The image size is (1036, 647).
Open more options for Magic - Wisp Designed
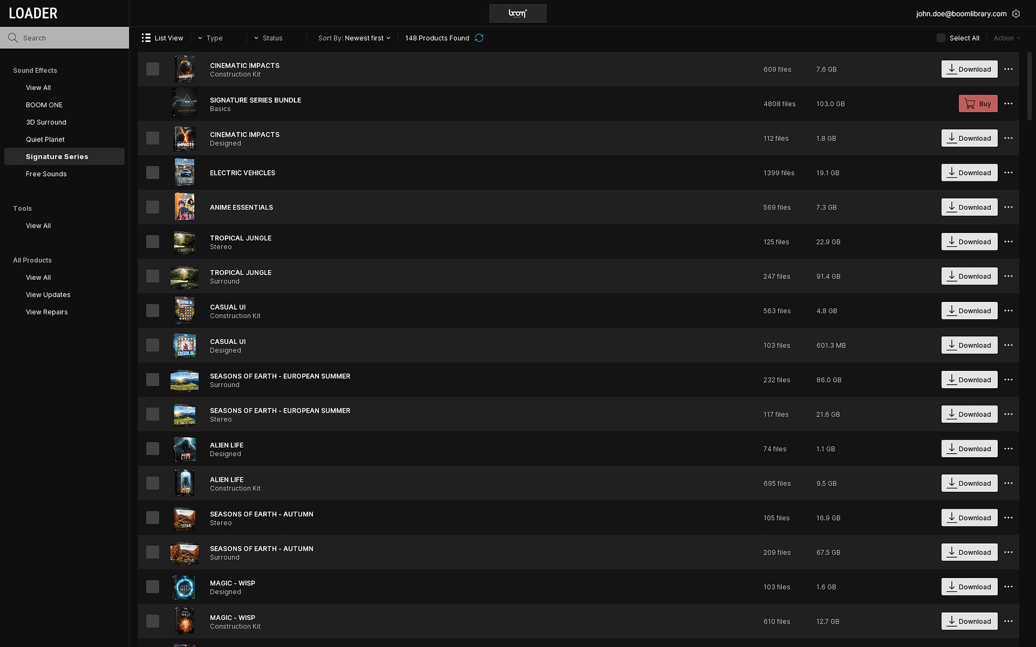pos(1008,587)
